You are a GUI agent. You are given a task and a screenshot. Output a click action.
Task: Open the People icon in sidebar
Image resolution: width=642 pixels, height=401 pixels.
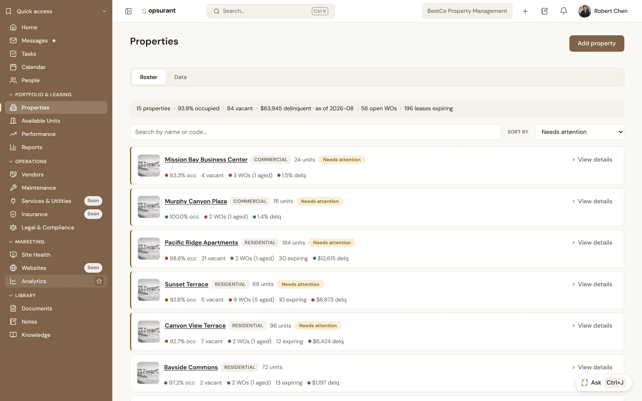13,80
